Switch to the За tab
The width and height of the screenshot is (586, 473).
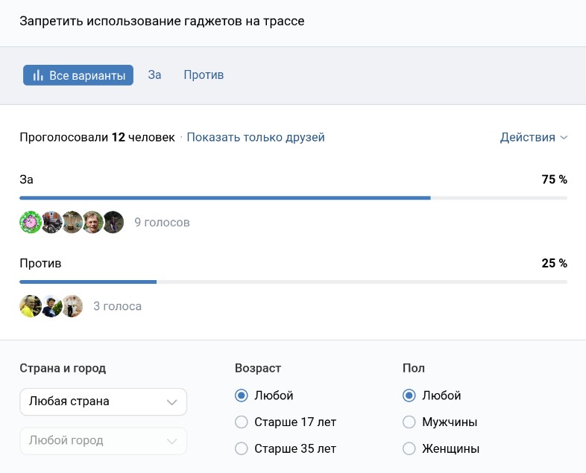pyautogui.click(x=154, y=75)
